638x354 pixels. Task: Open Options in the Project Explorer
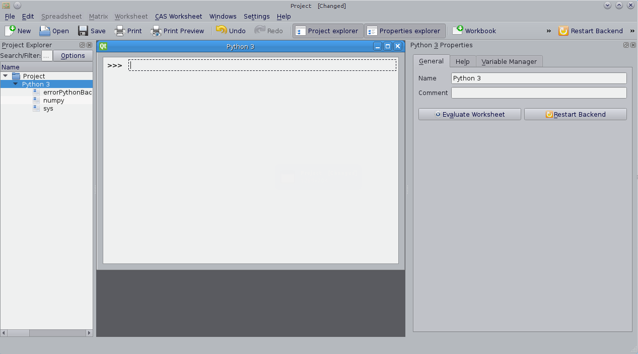click(72, 55)
